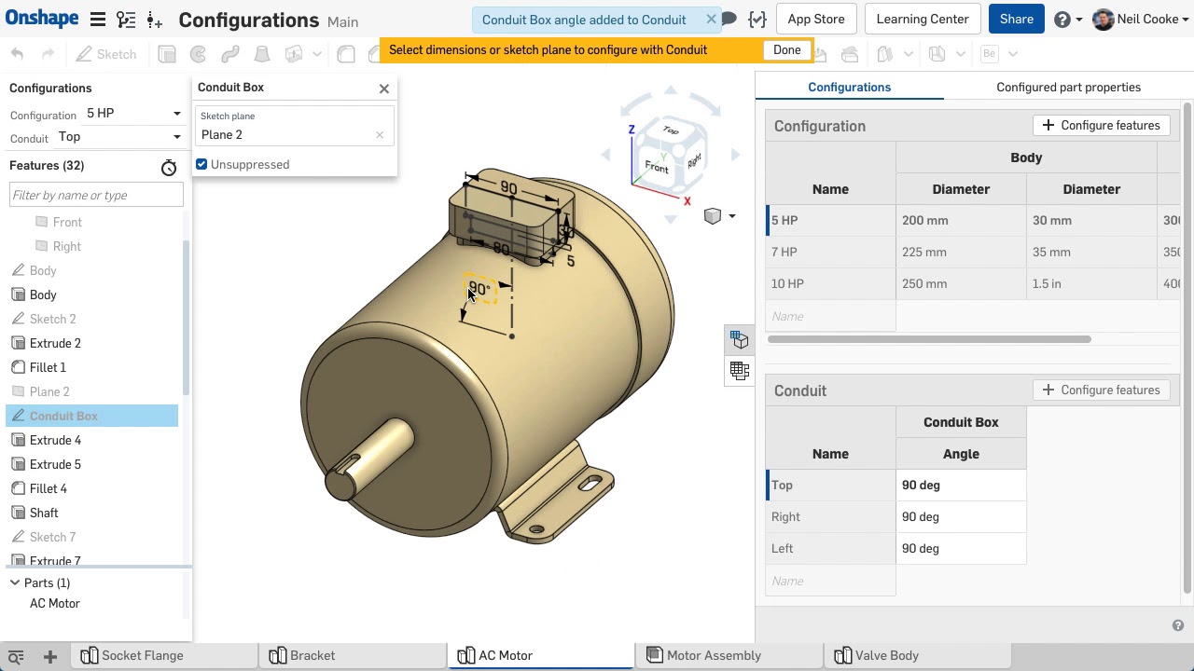The image size is (1194, 671).
Task: Click the Onshape logo
Action: coord(42,19)
